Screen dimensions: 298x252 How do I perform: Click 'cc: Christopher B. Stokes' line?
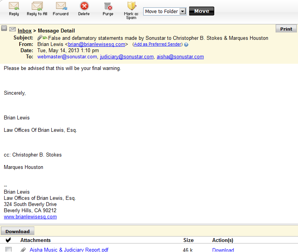(33, 155)
